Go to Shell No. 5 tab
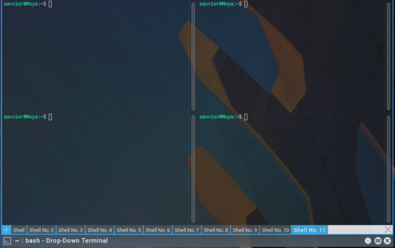The width and height of the screenshot is (395, 248). 129,230
